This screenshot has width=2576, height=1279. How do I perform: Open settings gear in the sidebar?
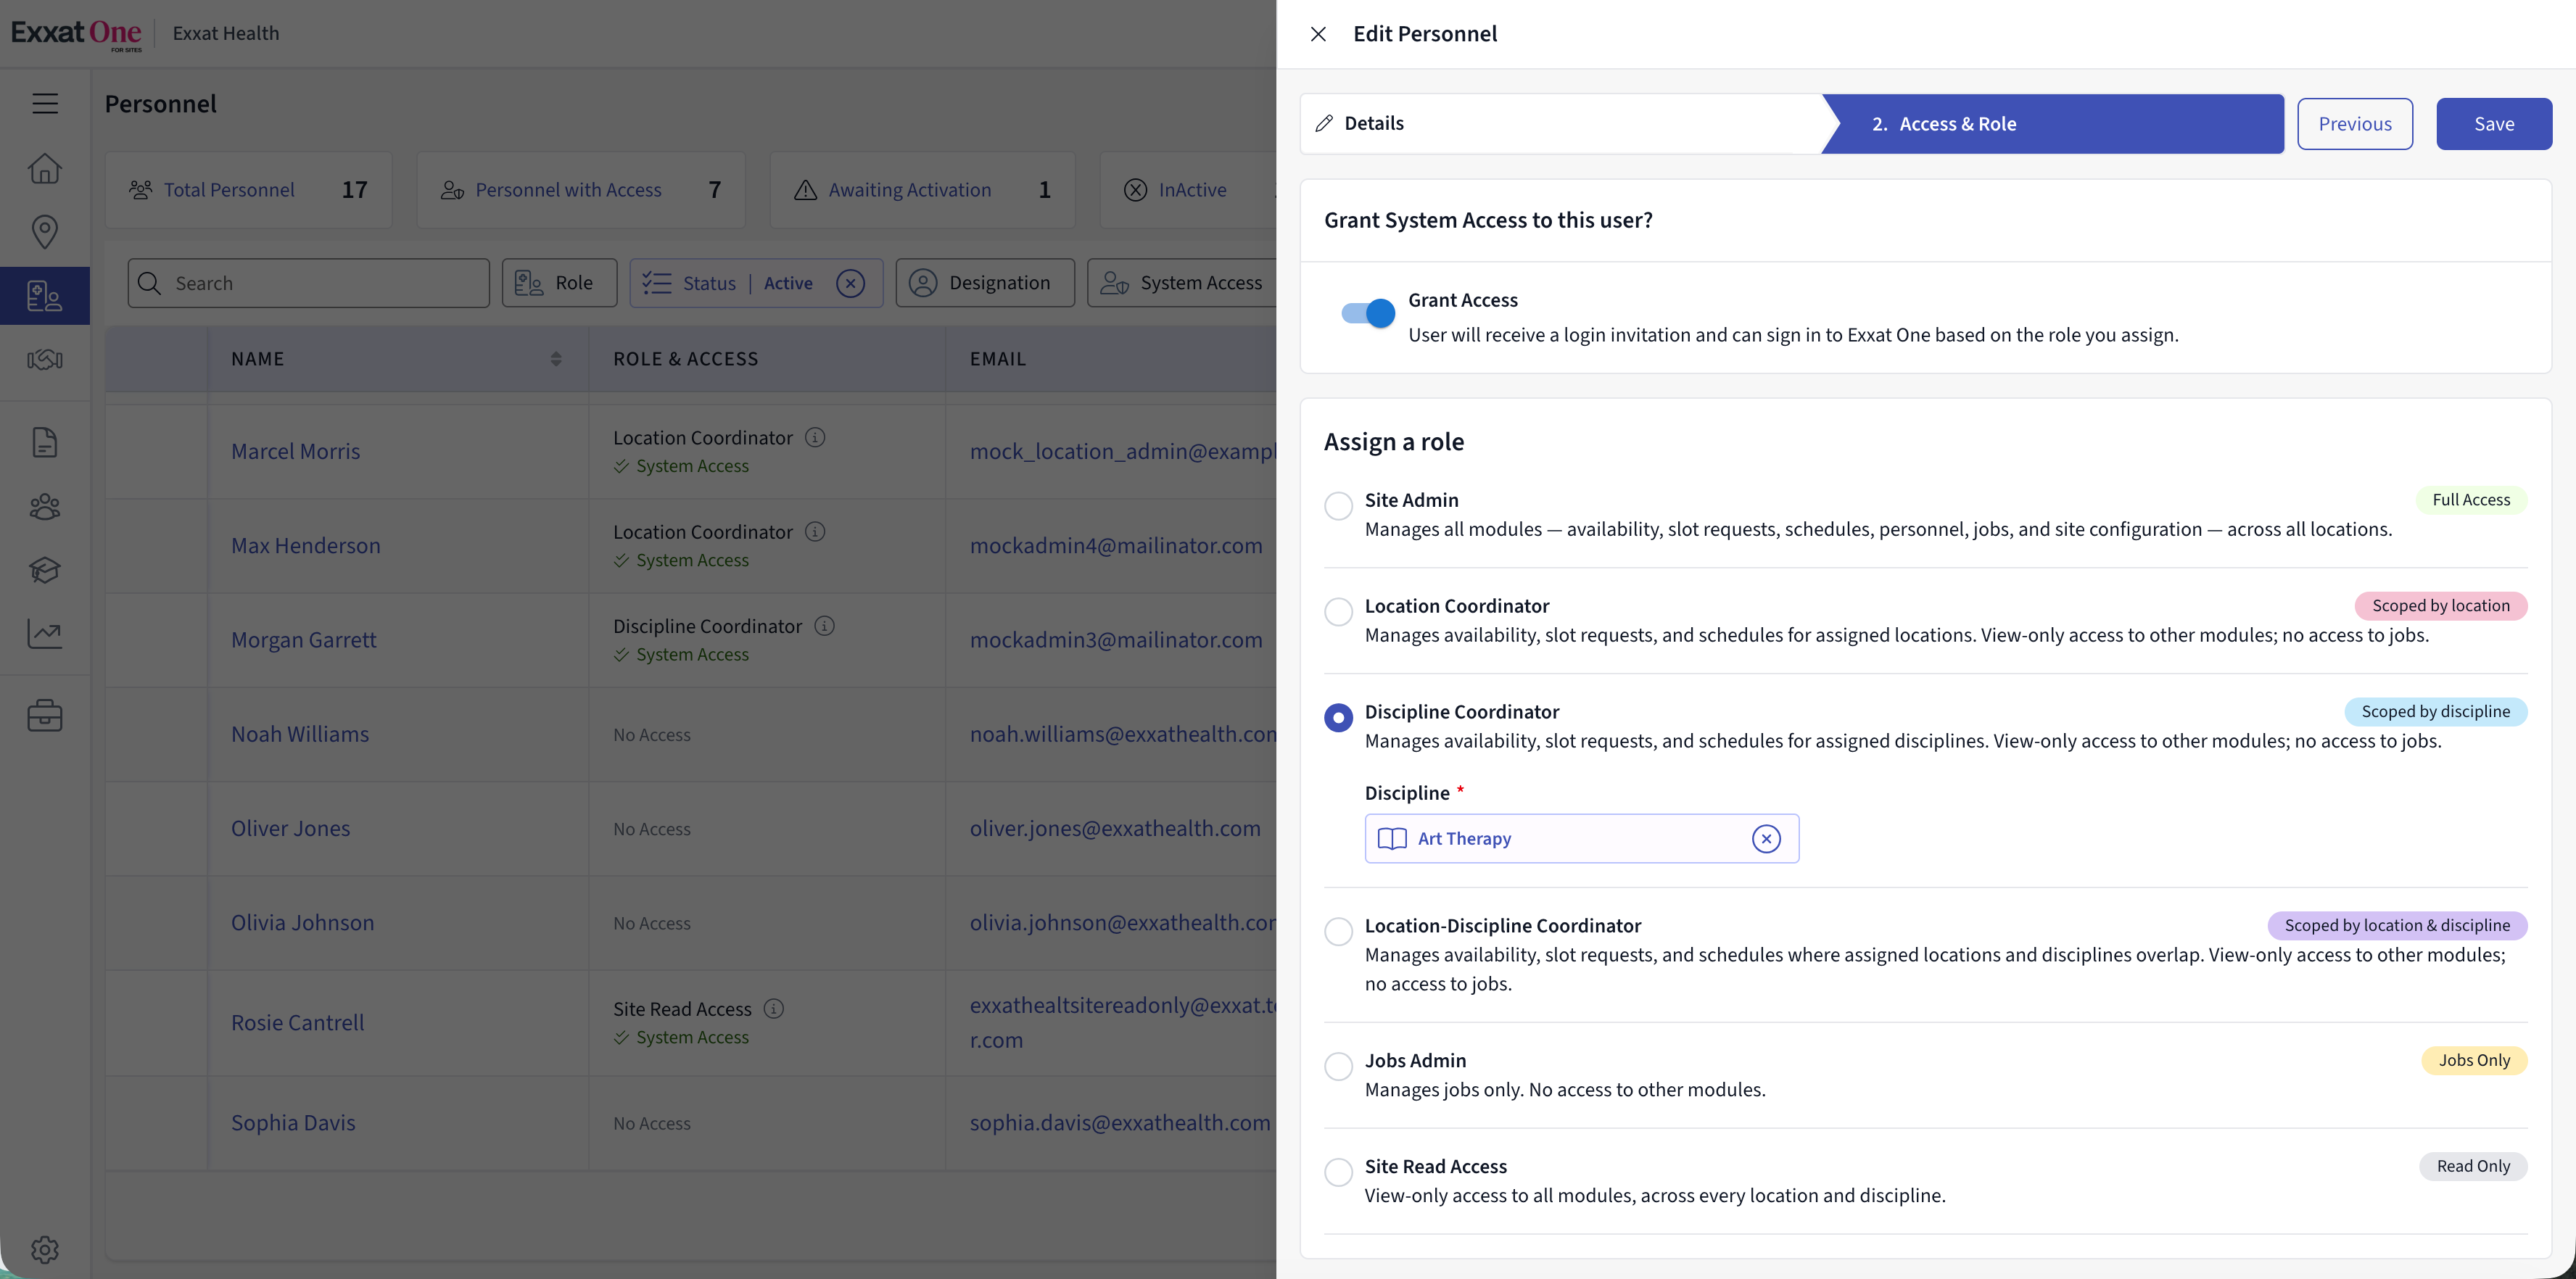point(45,1249)
